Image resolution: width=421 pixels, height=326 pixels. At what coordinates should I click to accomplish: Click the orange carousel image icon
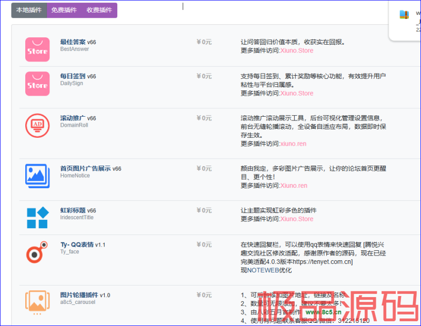pos(37,302)
